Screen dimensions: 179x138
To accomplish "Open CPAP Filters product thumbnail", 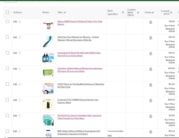I will coord(48,89).
